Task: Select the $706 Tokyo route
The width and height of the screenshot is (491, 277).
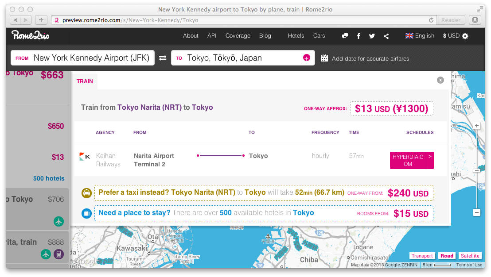Action: pyautogui.click(x=38, y=209)
